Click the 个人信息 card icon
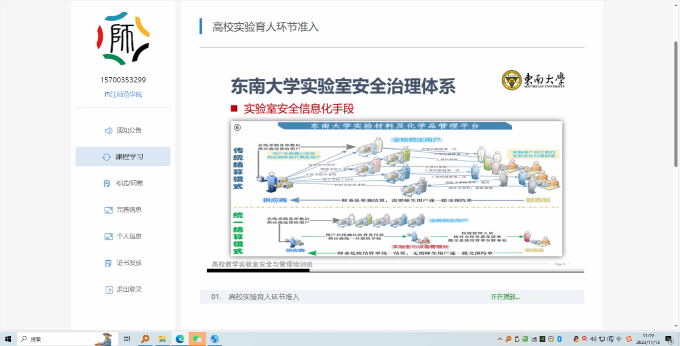Screen dimensions: 680x346 108,237
